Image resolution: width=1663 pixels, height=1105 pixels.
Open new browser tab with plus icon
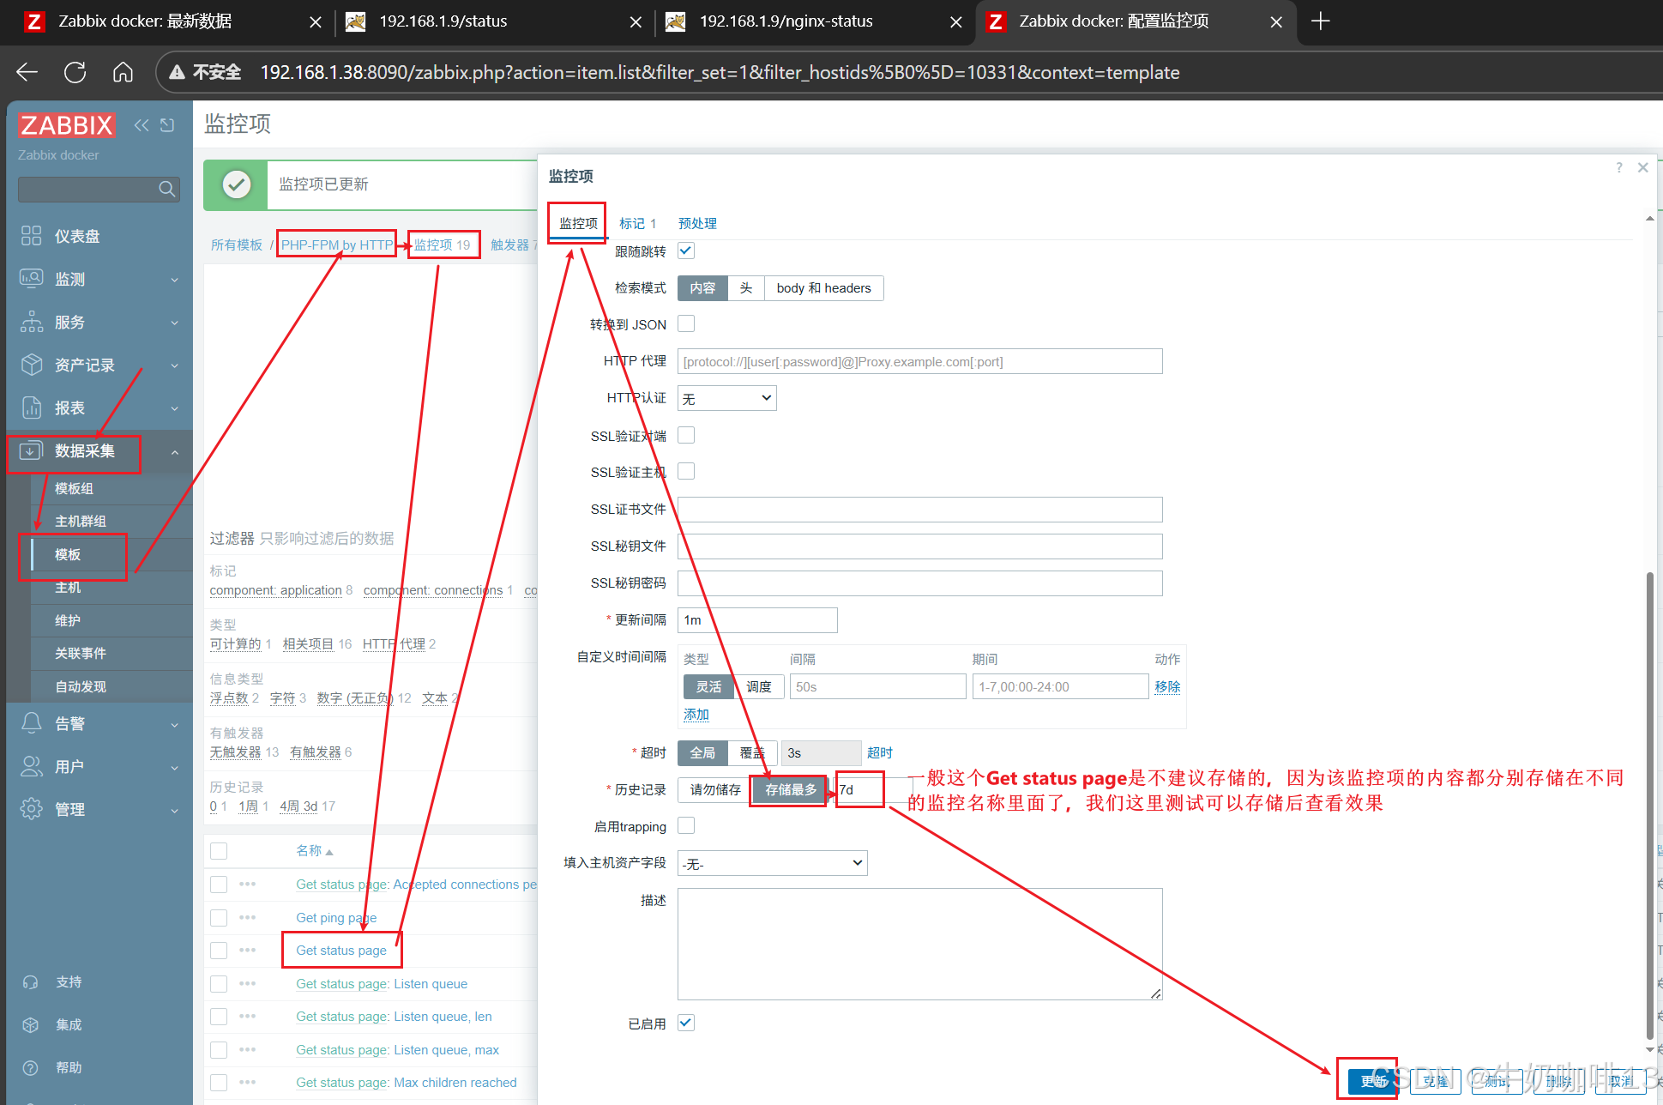pyautogui.click(x=1321, y=21)
